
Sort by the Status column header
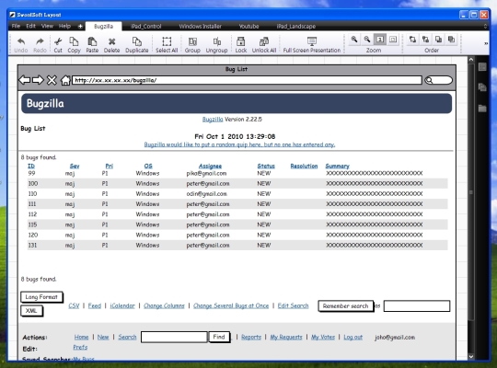266,166
